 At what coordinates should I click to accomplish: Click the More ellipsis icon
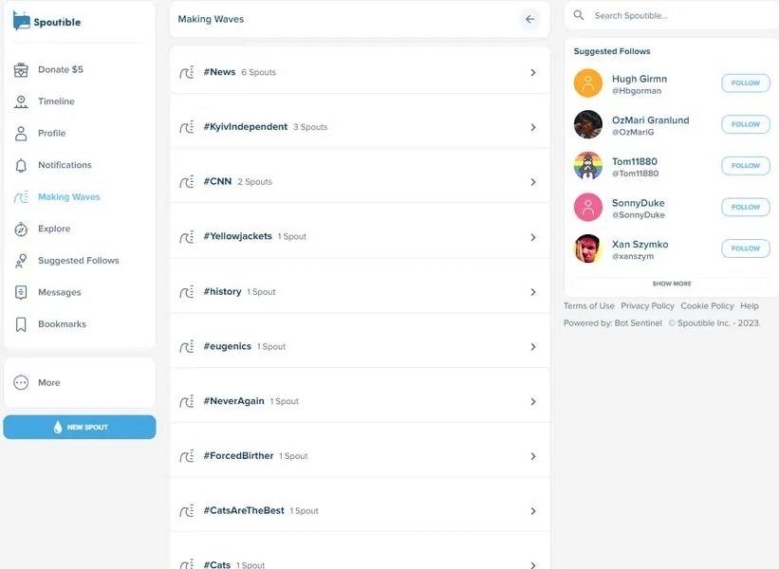[x=21, y=383]
